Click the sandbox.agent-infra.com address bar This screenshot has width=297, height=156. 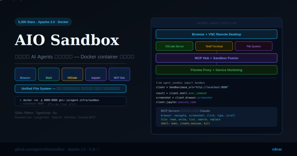[216, 23]
